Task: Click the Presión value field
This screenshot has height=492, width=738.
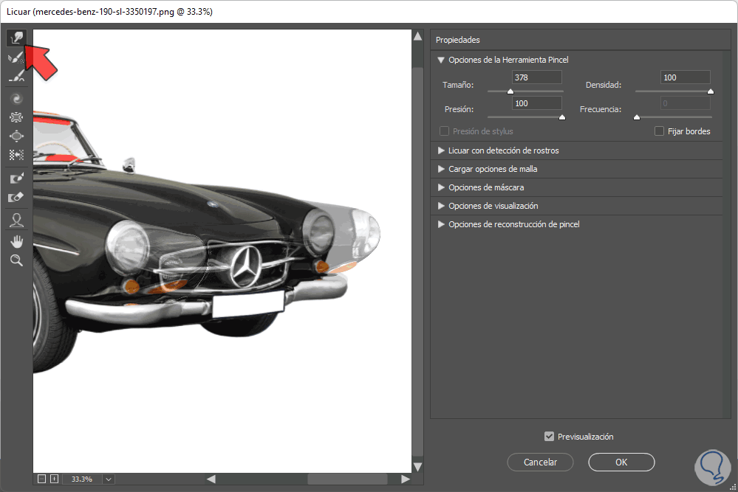Action: 536,103
